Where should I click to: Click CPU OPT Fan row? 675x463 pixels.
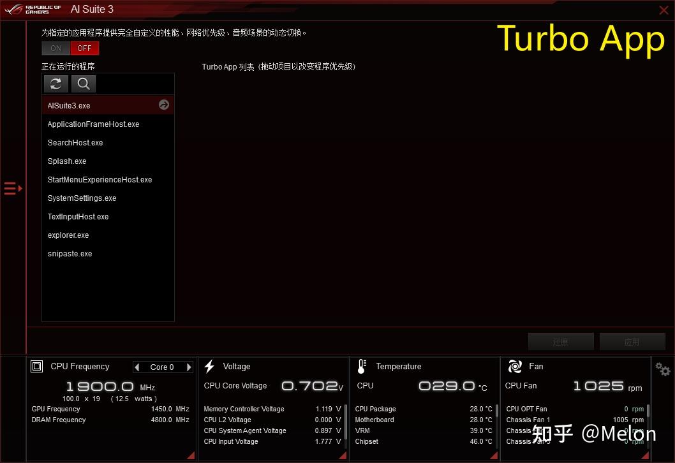point(575,409)
